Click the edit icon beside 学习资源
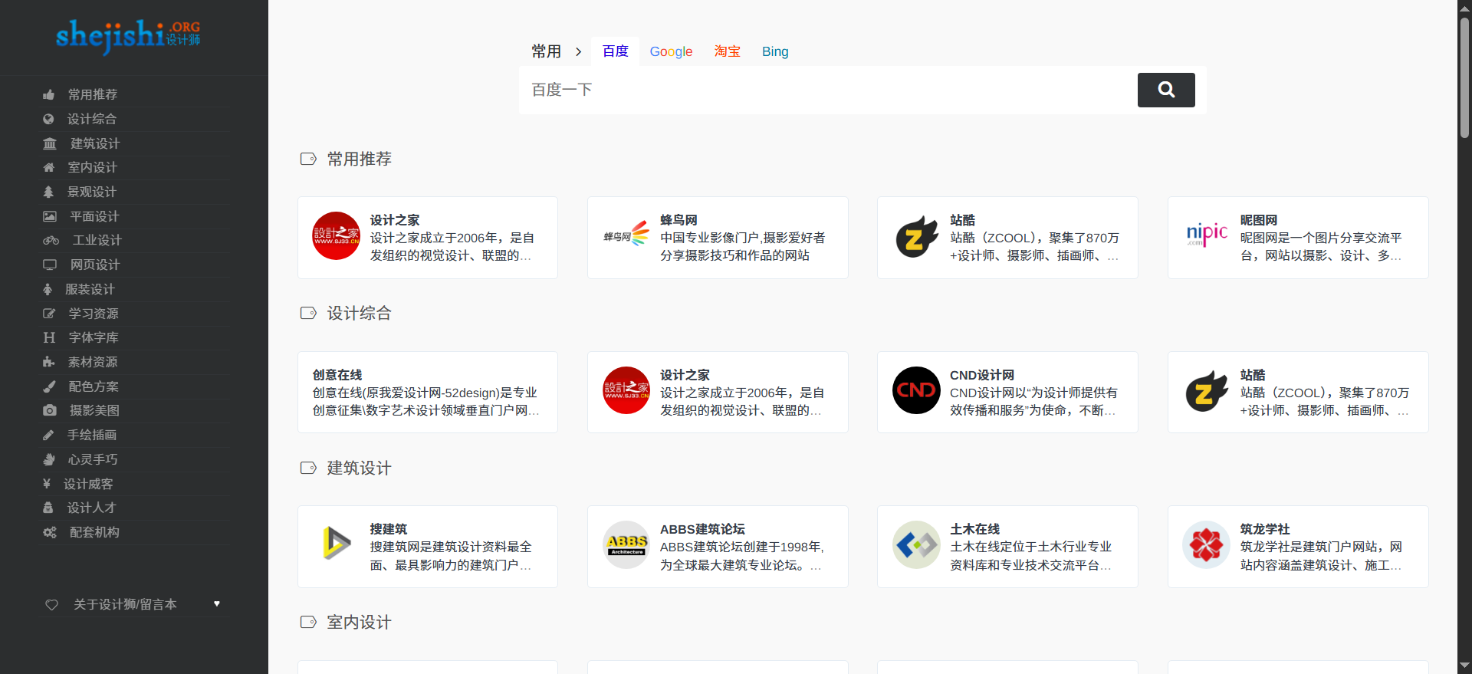Viewport: 1472px width, 674px height. tap(49, 314)
